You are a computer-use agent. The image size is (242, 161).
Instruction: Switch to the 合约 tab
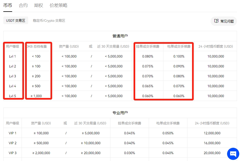tap(23, 6)
